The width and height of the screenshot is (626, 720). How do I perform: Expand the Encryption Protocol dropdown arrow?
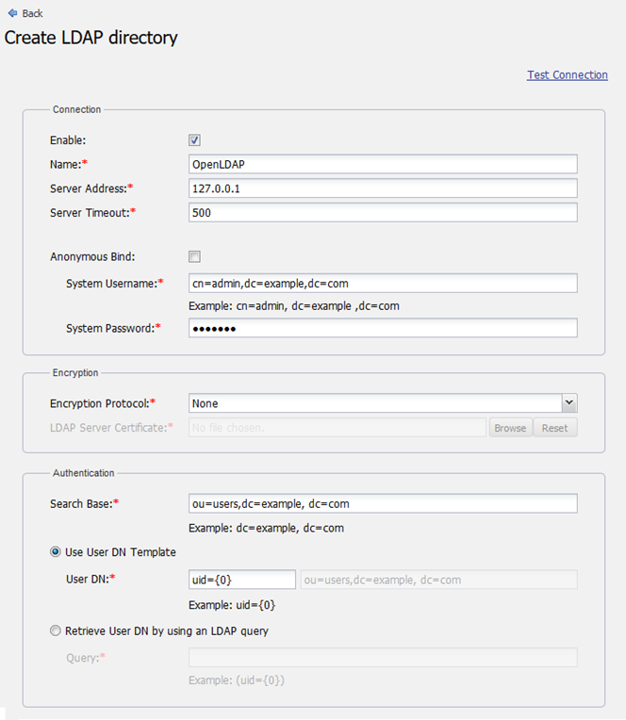point(568,403)
